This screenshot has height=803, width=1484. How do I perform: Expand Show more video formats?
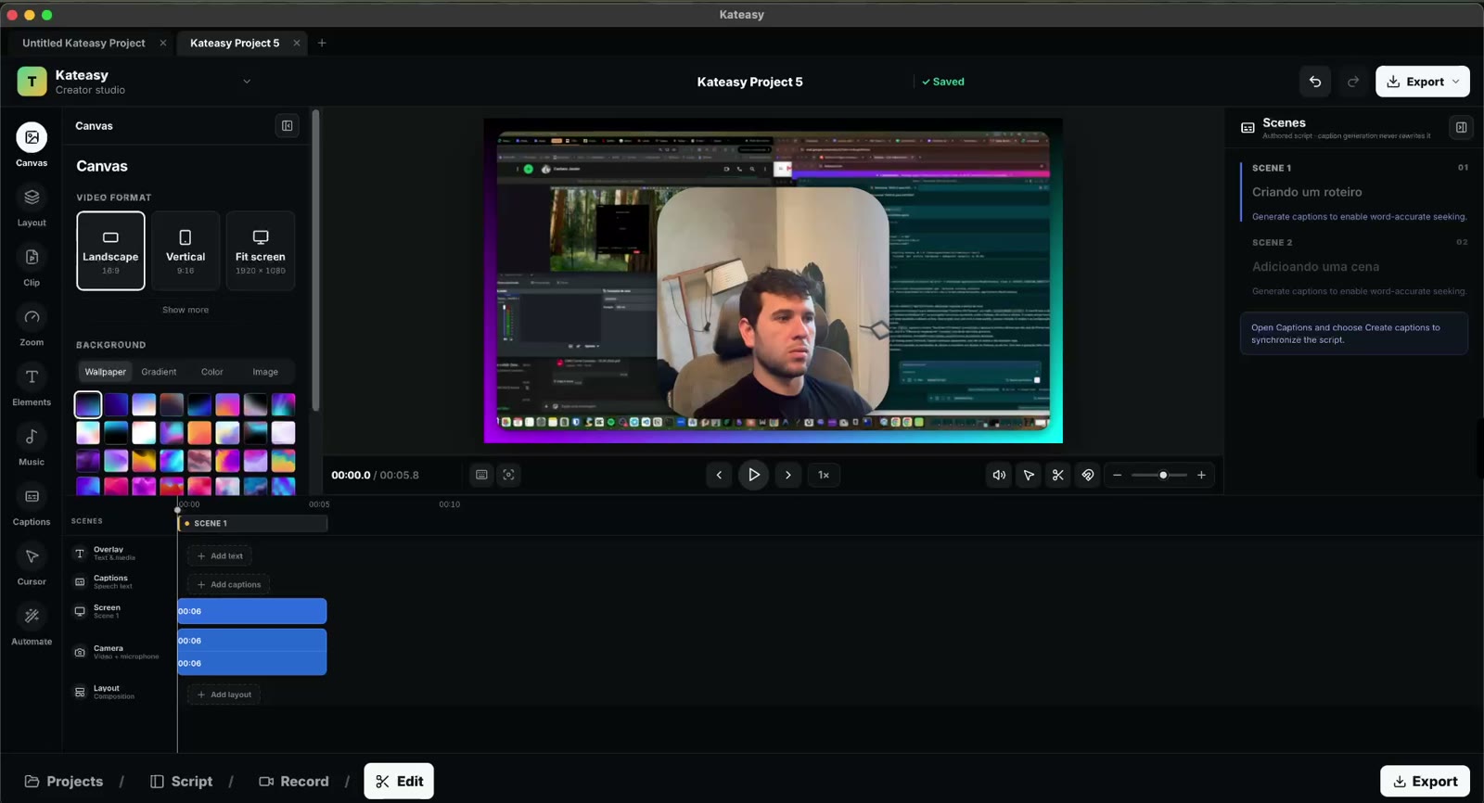185,310
